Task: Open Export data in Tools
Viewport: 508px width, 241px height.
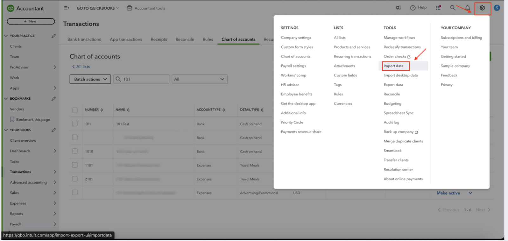Action: point(393,85)
